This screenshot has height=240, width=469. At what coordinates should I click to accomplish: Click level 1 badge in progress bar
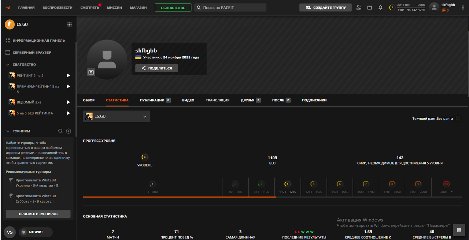click(x=152, y=184)
